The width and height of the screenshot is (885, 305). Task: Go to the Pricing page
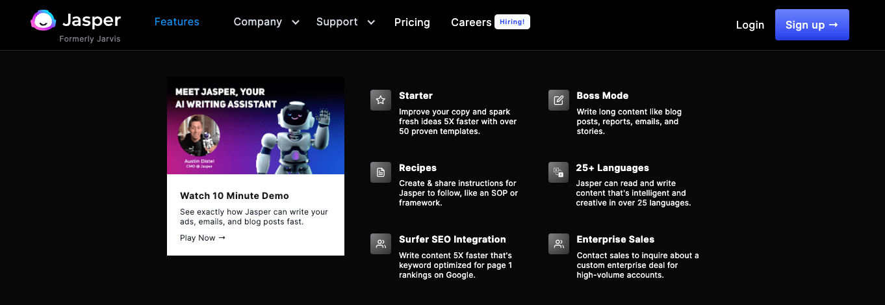412,22
